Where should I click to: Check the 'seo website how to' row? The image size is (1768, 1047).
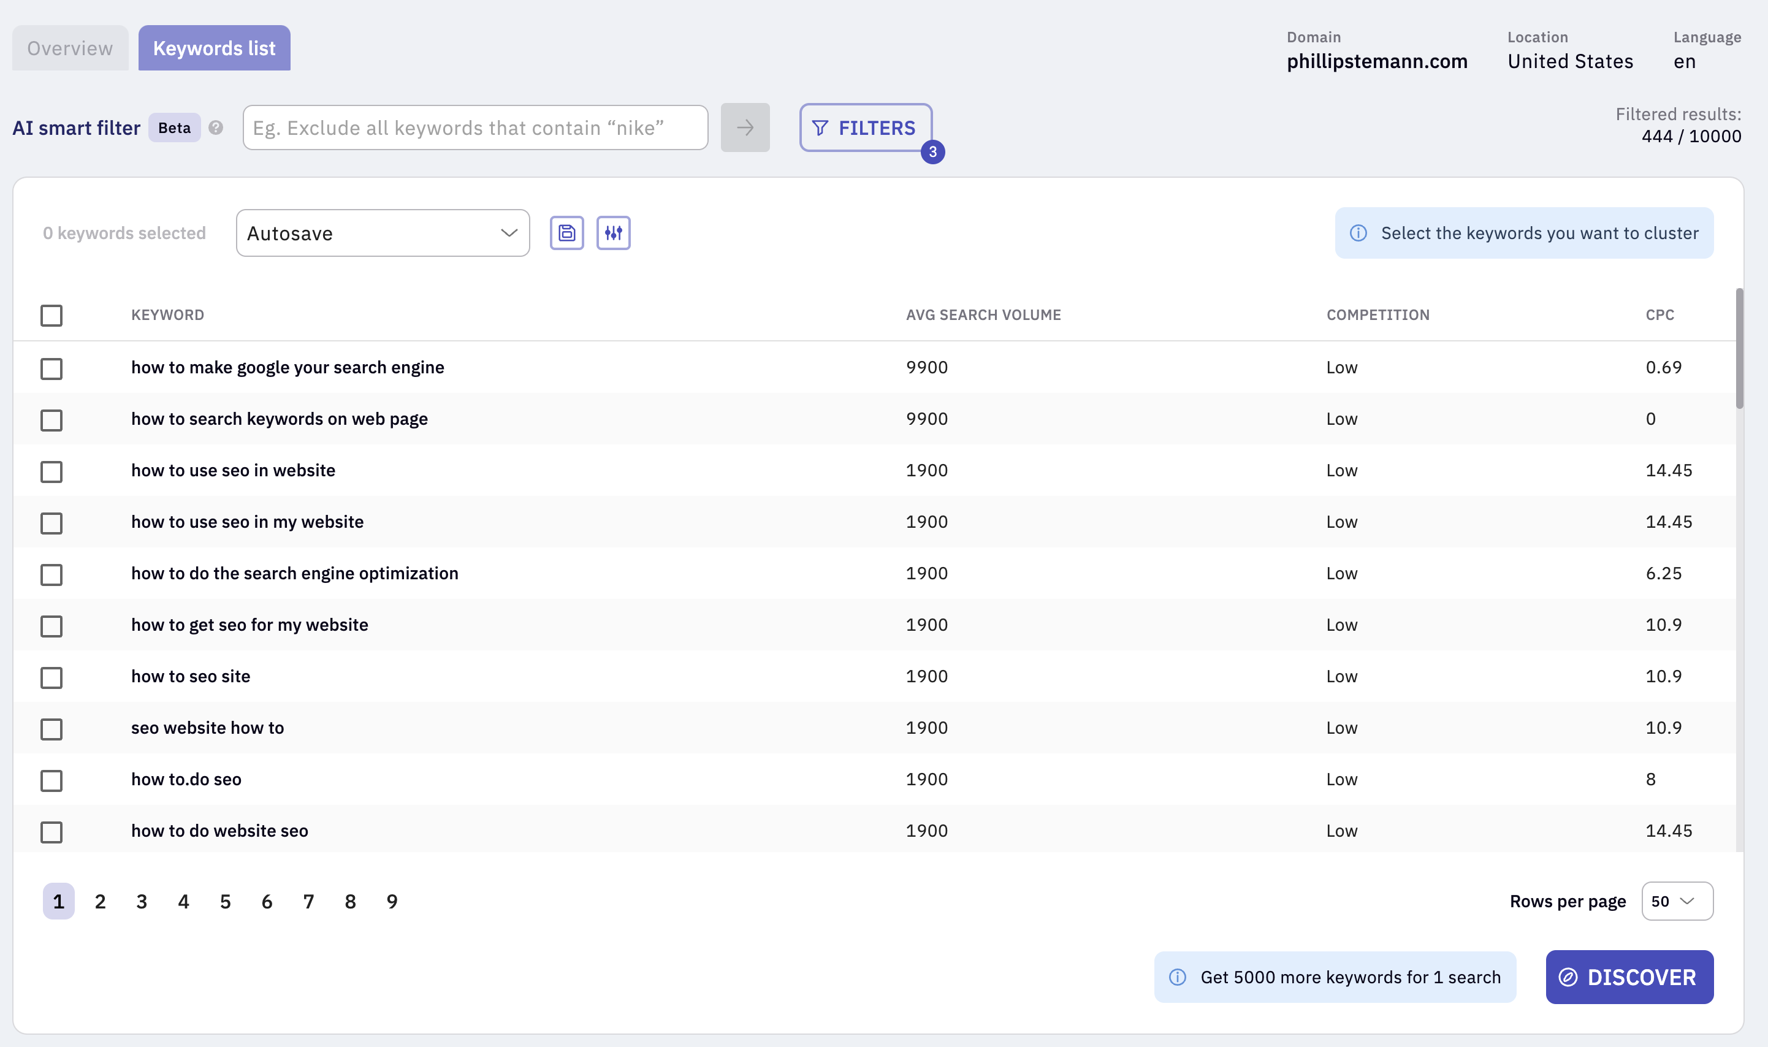point(51,729)
